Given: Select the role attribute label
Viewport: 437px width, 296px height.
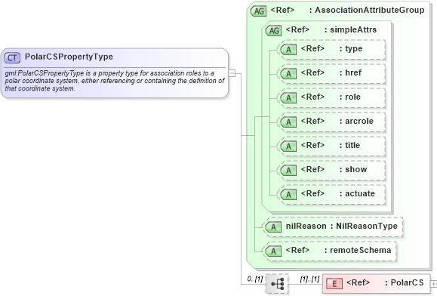Looking at the screenshot, I should coord(352,97).
